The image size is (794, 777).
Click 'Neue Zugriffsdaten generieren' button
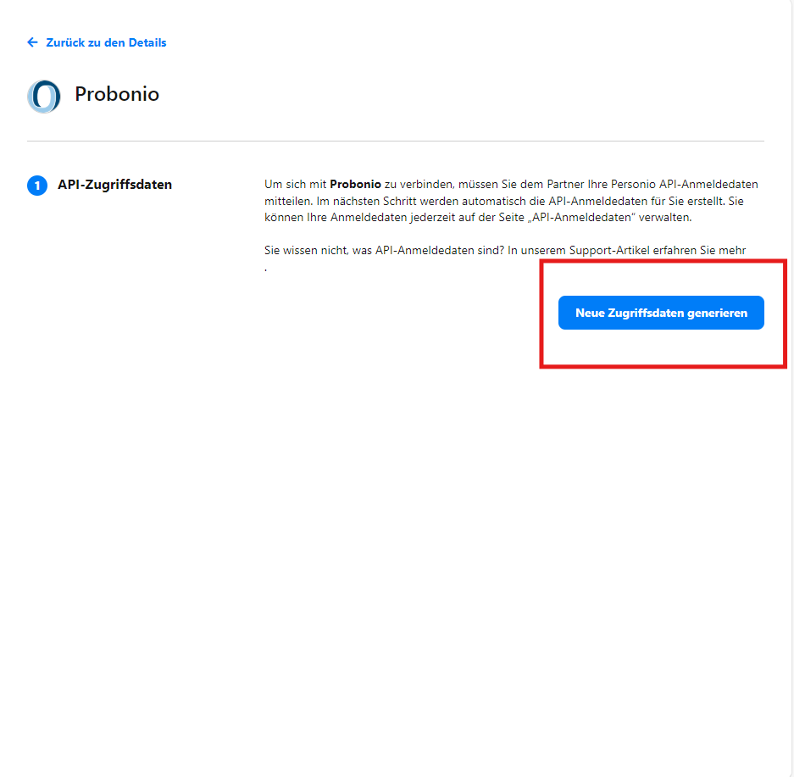[661, 313]
